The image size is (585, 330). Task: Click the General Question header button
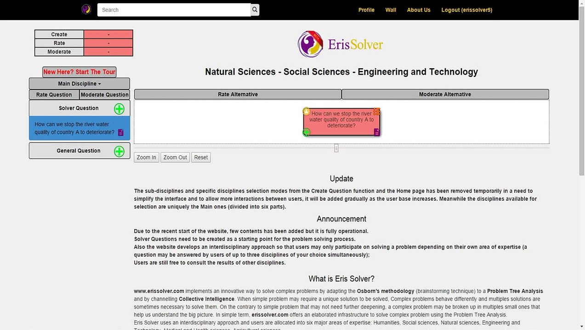(x=79, y=151)
